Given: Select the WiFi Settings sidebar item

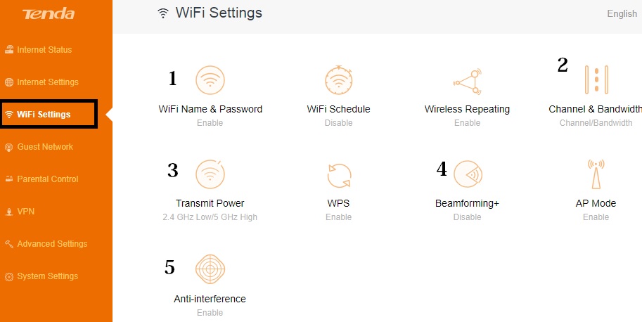Looking at the screenshot, I should (x=44, y=115).
